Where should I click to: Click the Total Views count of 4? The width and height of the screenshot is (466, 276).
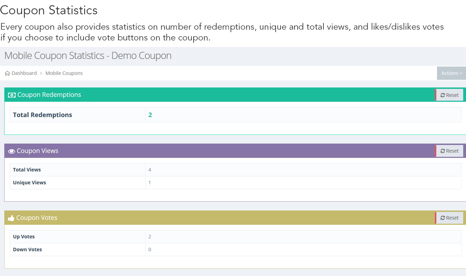150,170
